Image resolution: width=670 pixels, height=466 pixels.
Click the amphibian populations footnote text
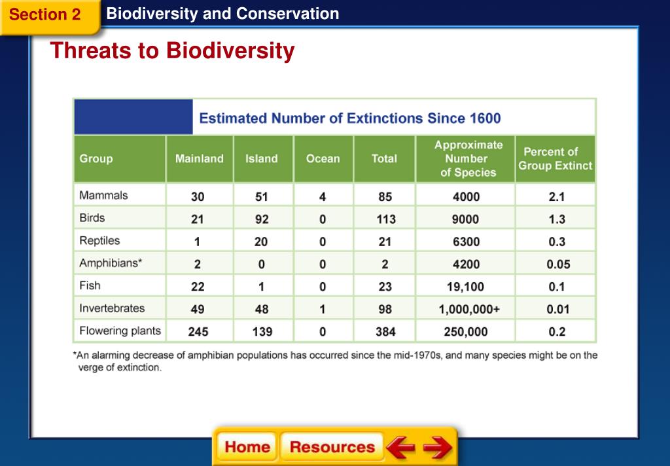tap(336, 361)
